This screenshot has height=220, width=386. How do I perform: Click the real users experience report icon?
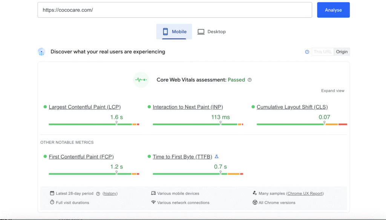click(x=41, y=52)
